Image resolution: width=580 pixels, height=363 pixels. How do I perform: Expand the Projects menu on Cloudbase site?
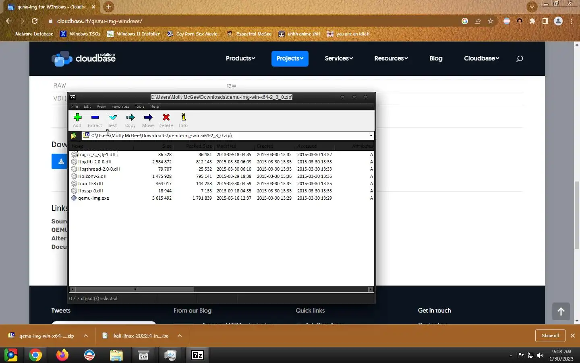click(x=290, y=58)
